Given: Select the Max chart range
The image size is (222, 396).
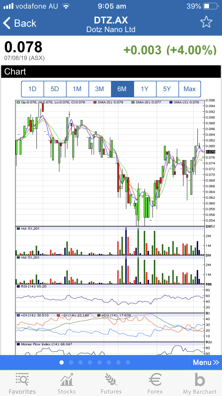Looking at the screenshot, I should coord(190,89).
